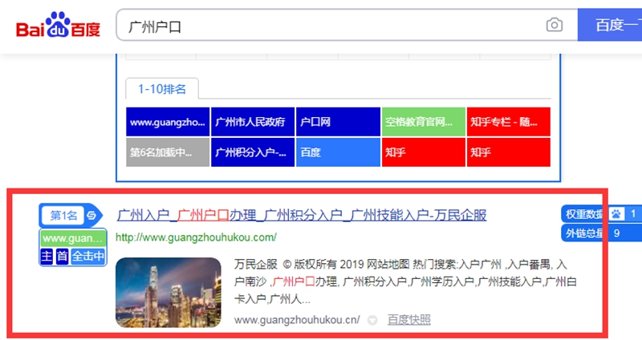Click the paw icon in 权重数据 badge
Viewport: 642px width, 340px height.
tap(616, 213)
